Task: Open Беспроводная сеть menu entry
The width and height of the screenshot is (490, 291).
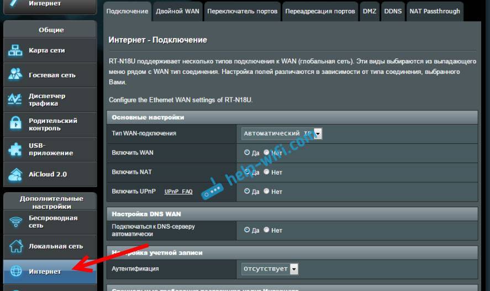Action: point(50,222)
